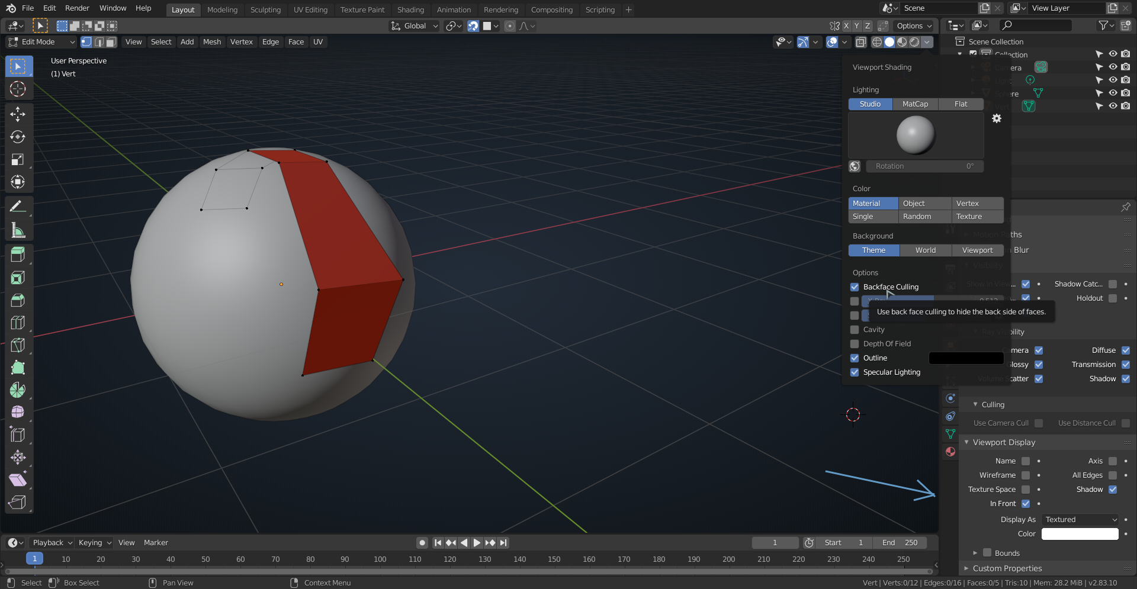Screen dimensions: 1137x589
Task: Select the Smooth vertices tool
Action: pyautogui.click(x=18, y=413)
